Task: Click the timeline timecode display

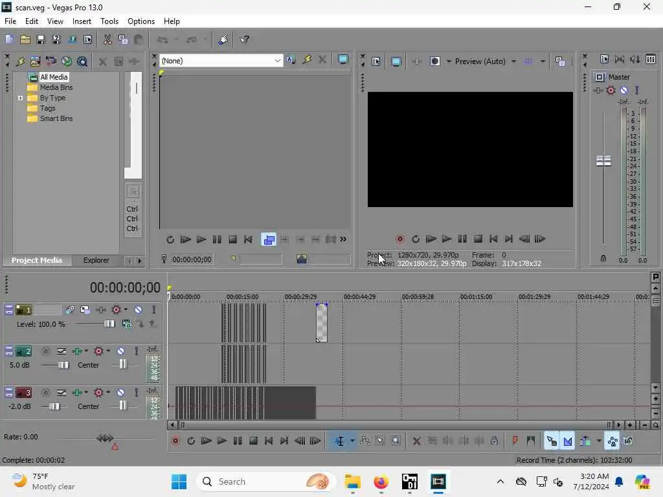Action: 125,288
